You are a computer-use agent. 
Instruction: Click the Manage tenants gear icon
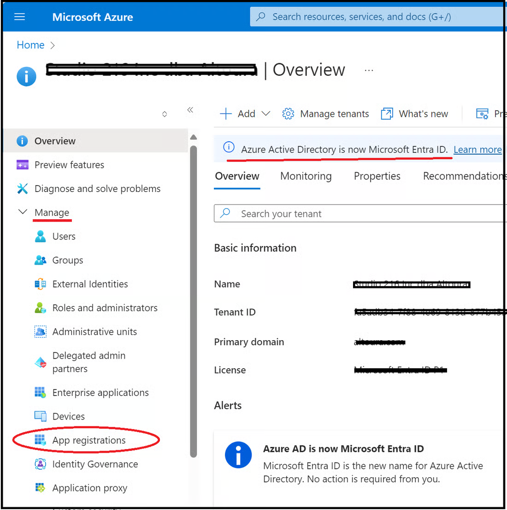[288, 114]
